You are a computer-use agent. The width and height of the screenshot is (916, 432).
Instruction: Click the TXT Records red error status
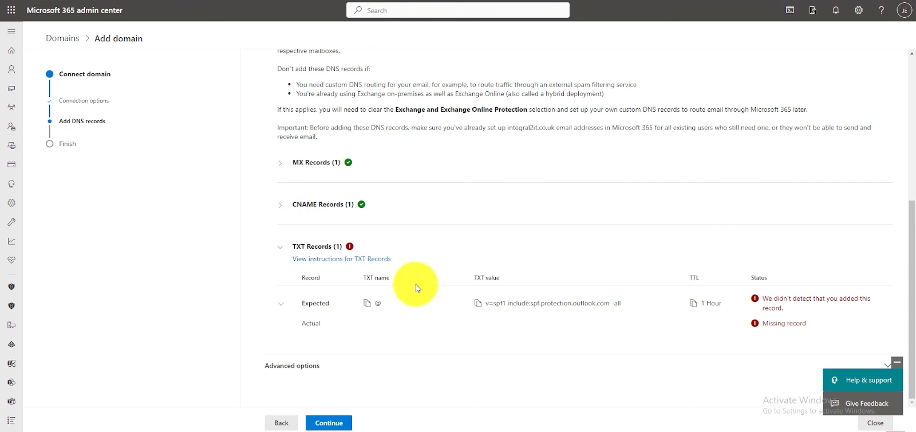349,246
